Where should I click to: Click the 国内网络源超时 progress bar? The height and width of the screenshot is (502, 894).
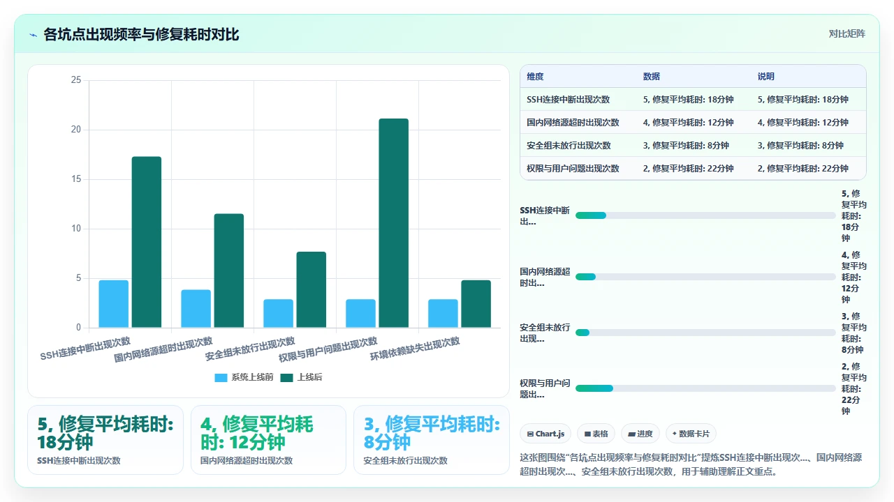[705, 277]
